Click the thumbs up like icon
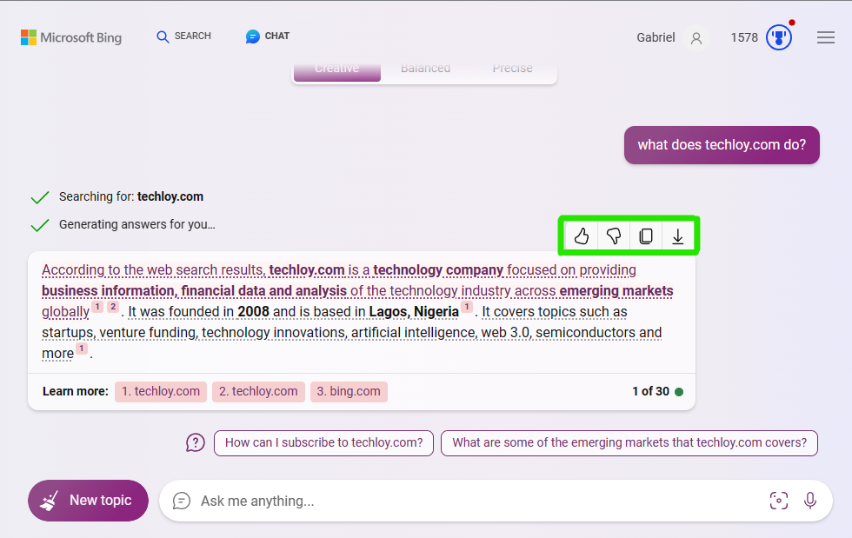 point(582,236)
